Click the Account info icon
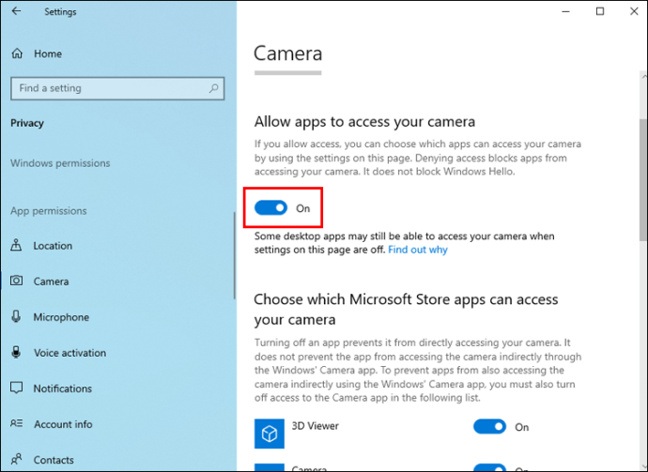The image size is (648, 472). coord(16,424)
